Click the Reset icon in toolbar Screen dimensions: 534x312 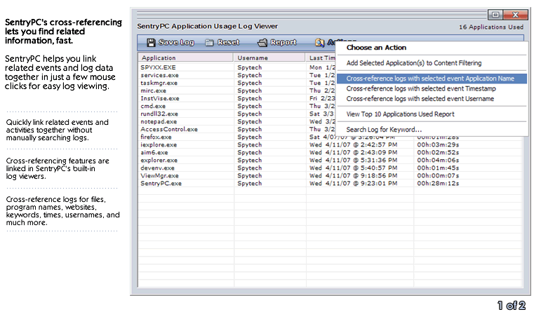click(x=209, y=43)
